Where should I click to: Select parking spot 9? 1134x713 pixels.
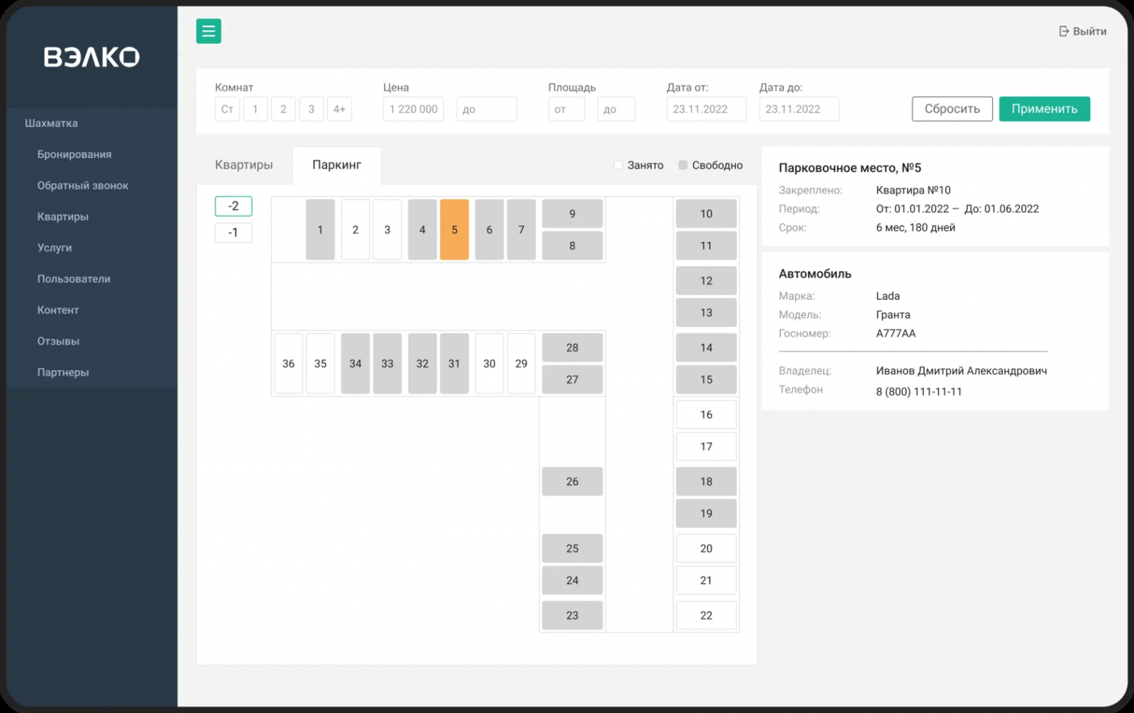573,214
